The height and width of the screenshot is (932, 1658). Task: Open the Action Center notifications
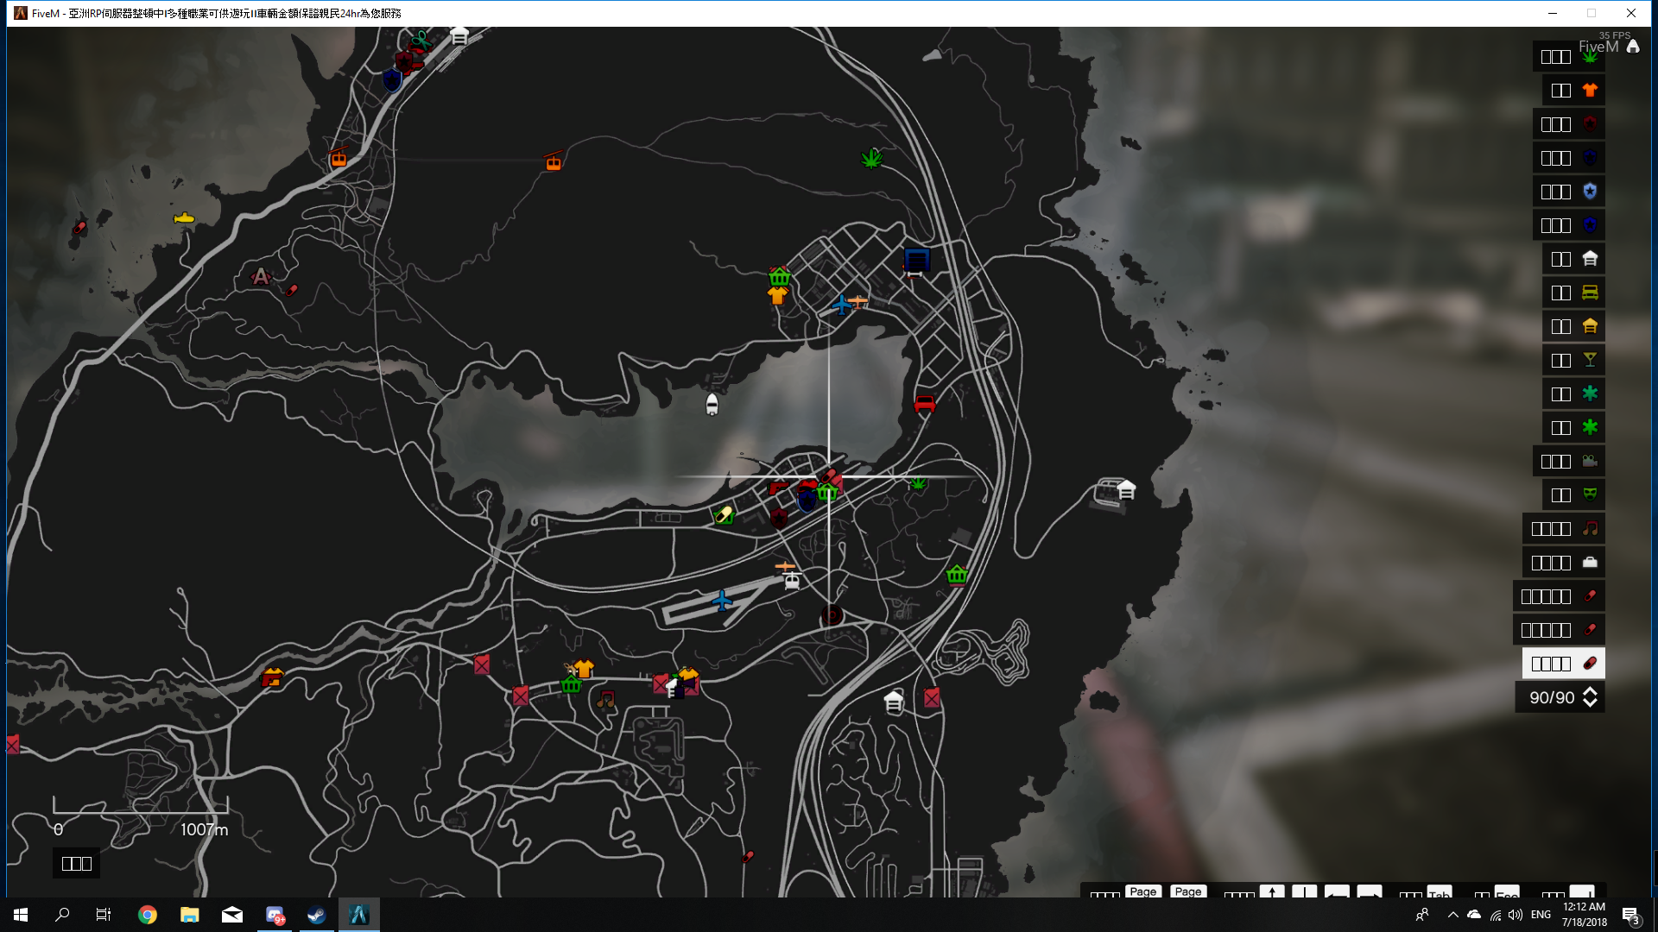pos(1630,915)
